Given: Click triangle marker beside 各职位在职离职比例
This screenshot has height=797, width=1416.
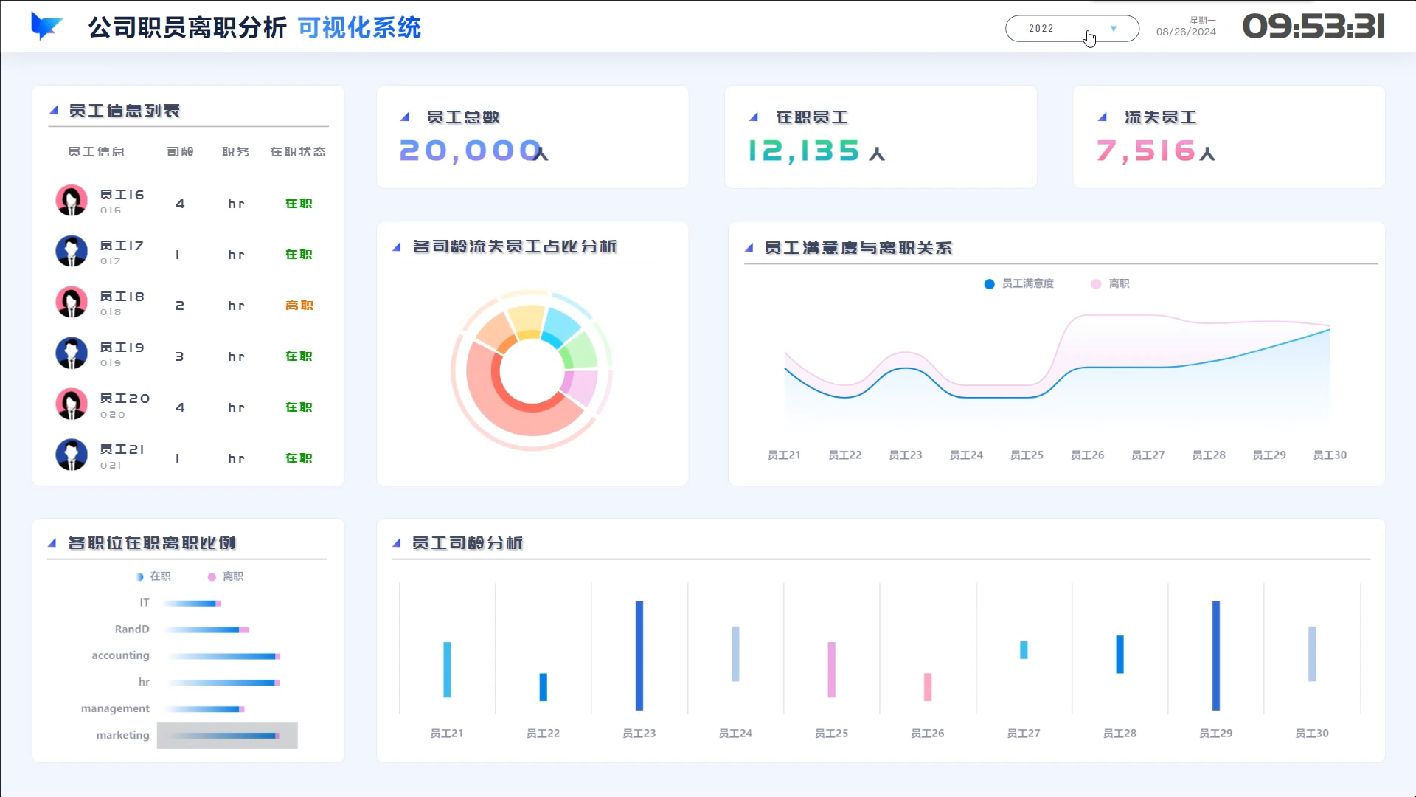Looking at the screenshot, I should pos(52,542).
